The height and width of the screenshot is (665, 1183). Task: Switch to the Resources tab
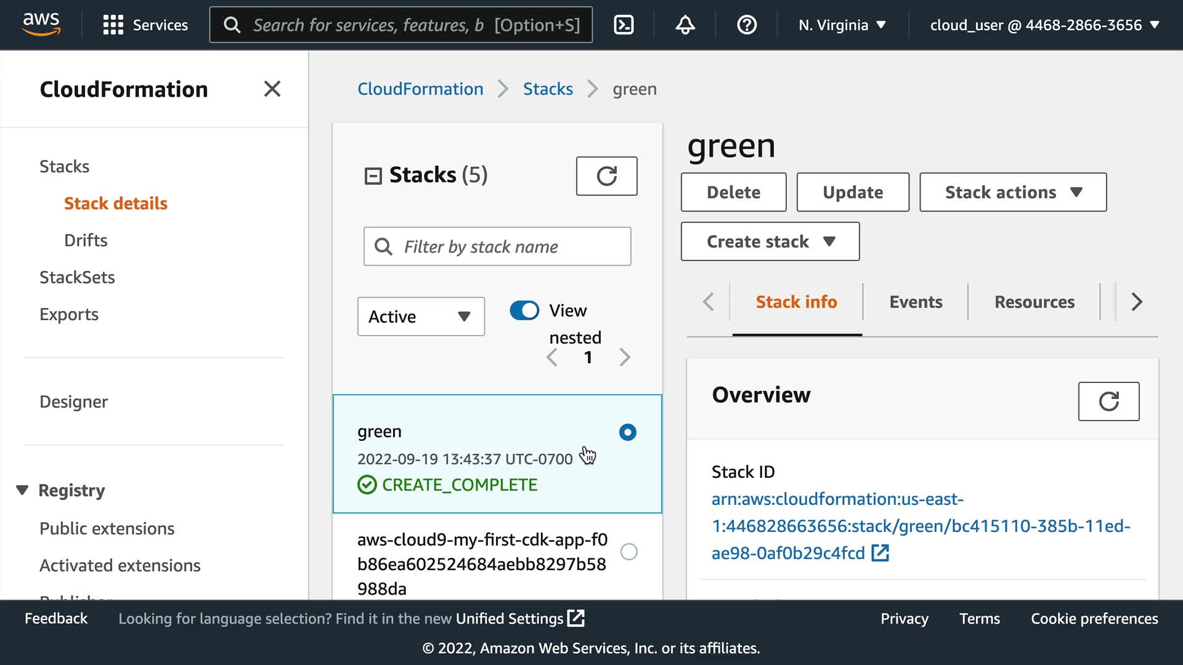point(1034,302)
